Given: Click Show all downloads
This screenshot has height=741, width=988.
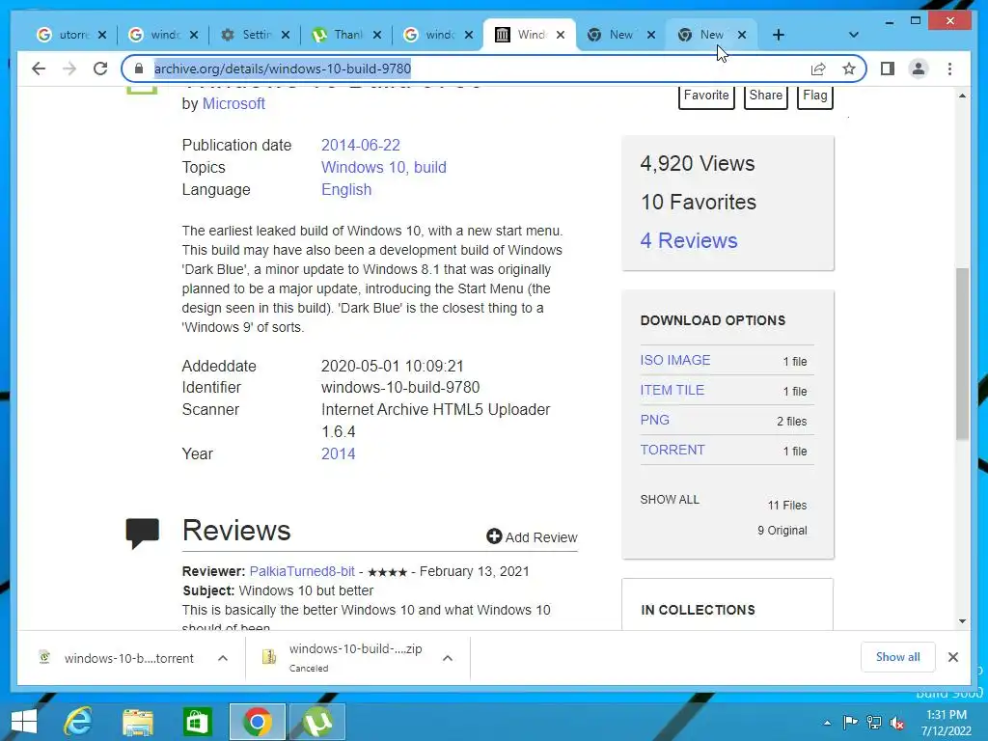Looking at the screenshot, I should 898,657.
